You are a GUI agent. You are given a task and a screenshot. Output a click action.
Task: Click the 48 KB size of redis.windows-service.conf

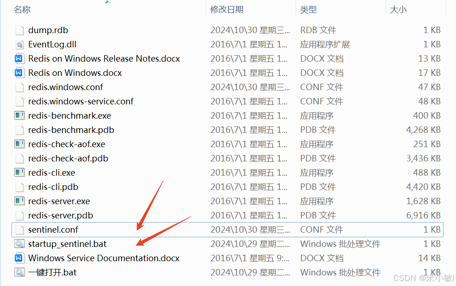[x=430, y=101]
